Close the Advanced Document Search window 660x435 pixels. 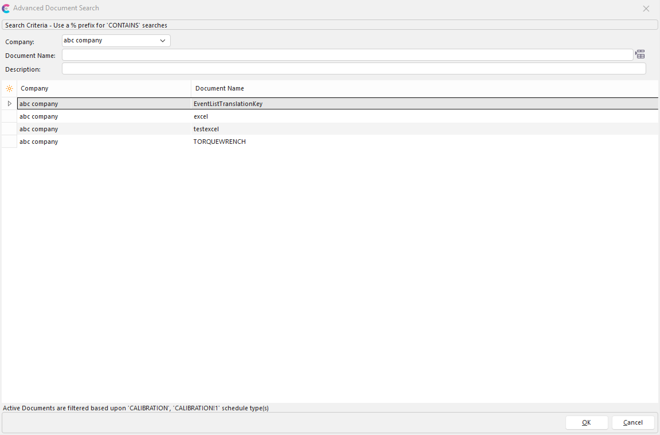(646, 9)
